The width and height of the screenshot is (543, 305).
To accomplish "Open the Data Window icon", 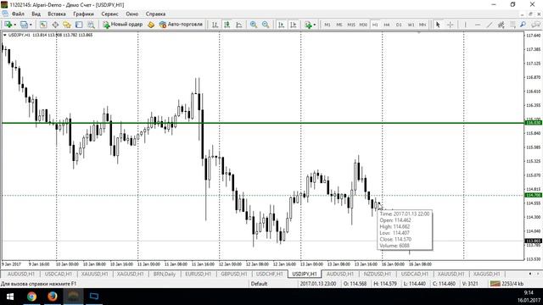I will point(55,25).
